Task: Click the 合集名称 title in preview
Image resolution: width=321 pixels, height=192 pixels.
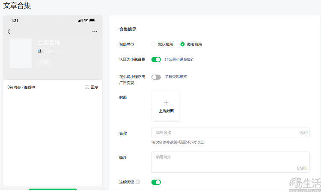Action: [x=49, y=43]
